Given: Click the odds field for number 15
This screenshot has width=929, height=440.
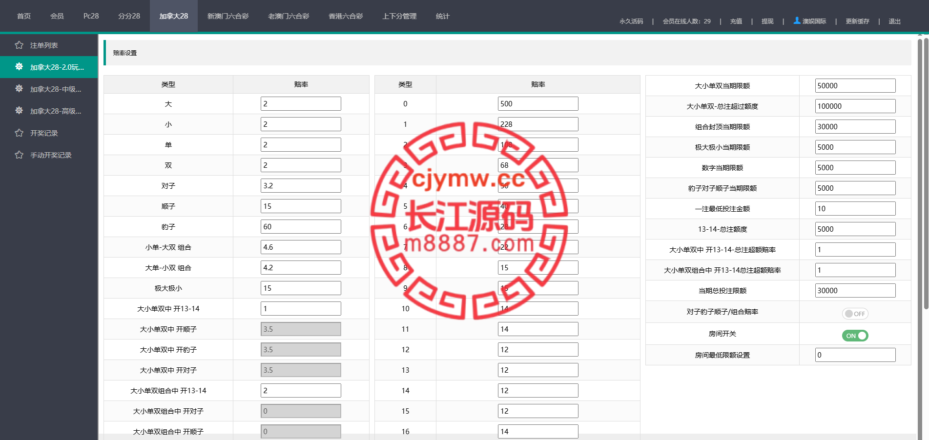Looking at the screenshot, I should coord(538,411).
